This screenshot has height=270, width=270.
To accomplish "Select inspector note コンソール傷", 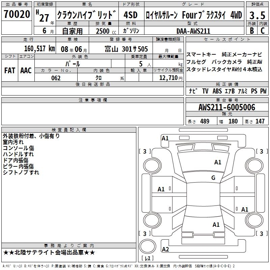I will click(19, 148).
